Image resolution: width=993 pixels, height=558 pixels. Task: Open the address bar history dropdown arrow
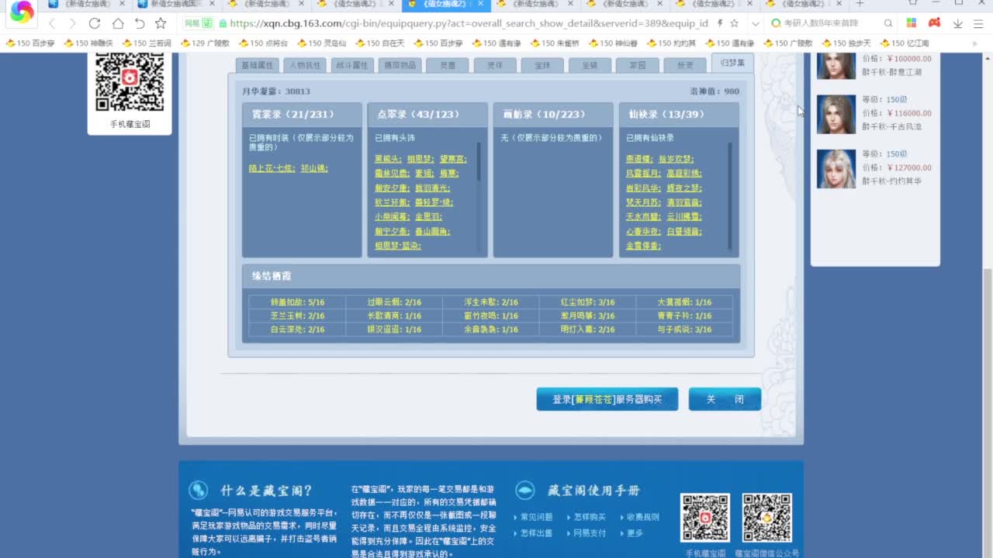[x=756, y=24]
